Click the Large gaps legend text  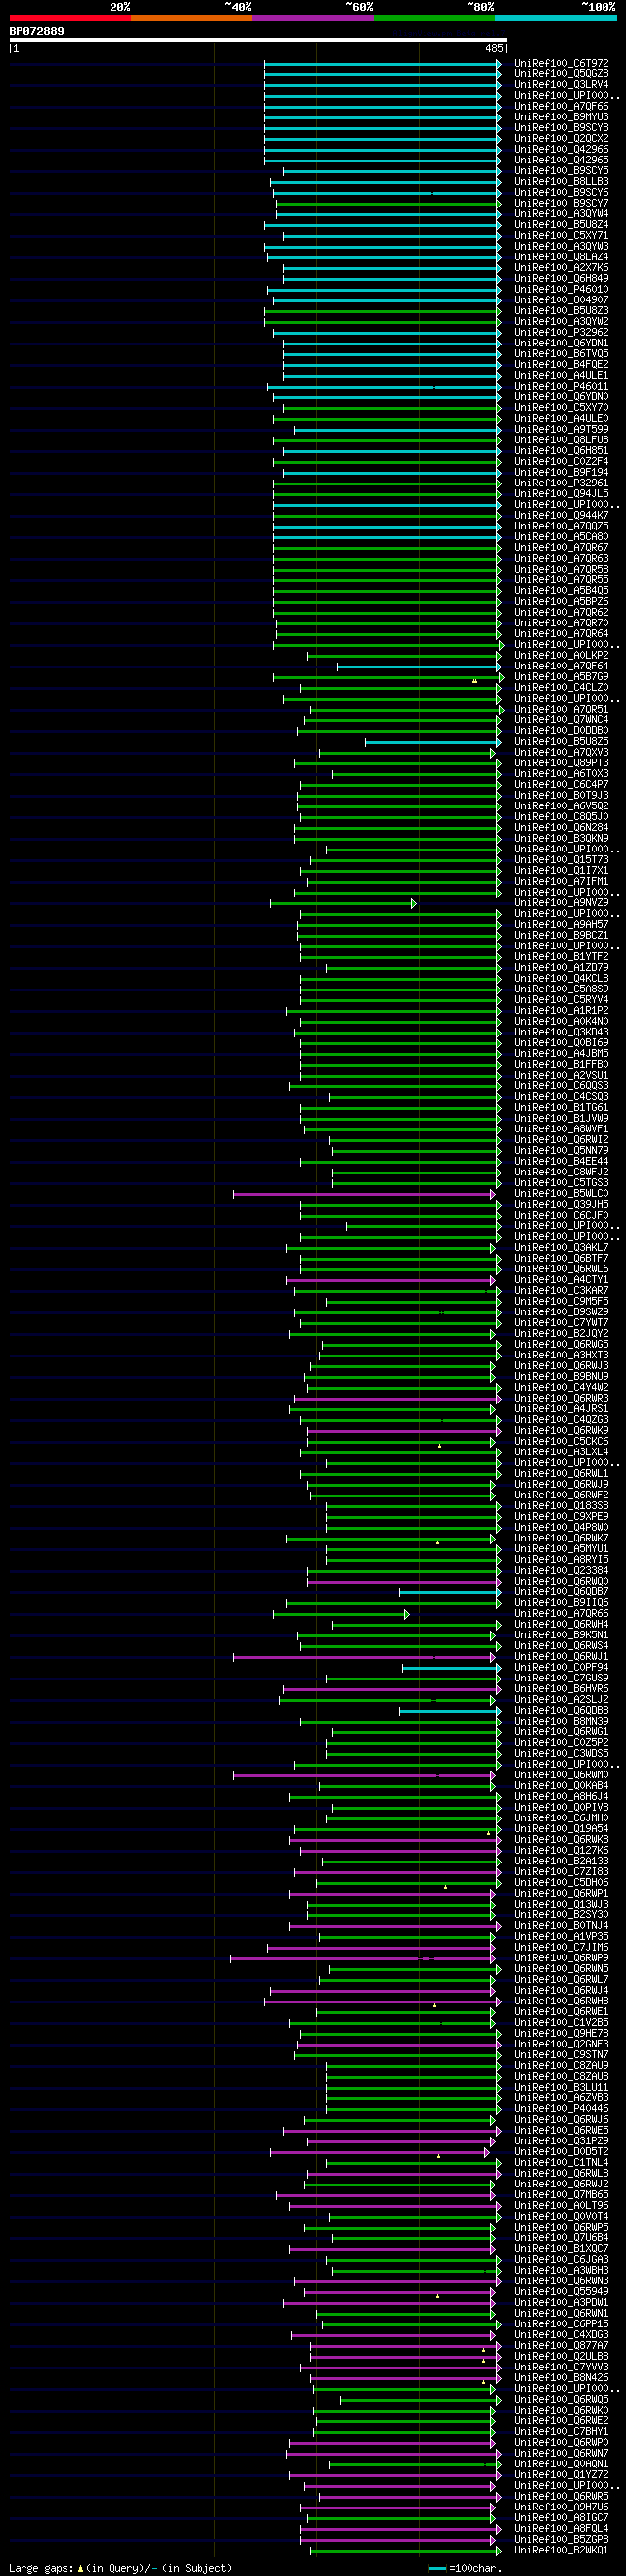click(x=120, y=2568)
